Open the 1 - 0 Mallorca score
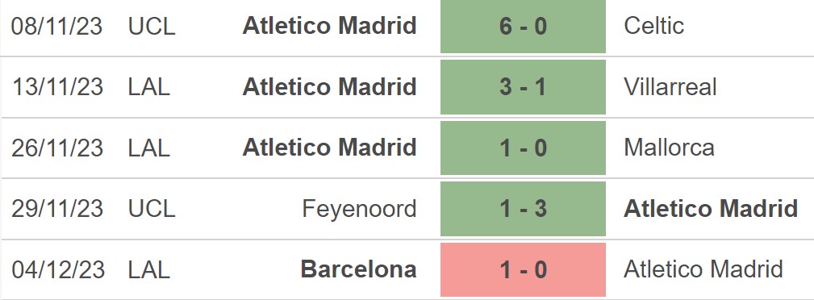The height and width of the screenshot is (300, 814). tap(523, 148)
